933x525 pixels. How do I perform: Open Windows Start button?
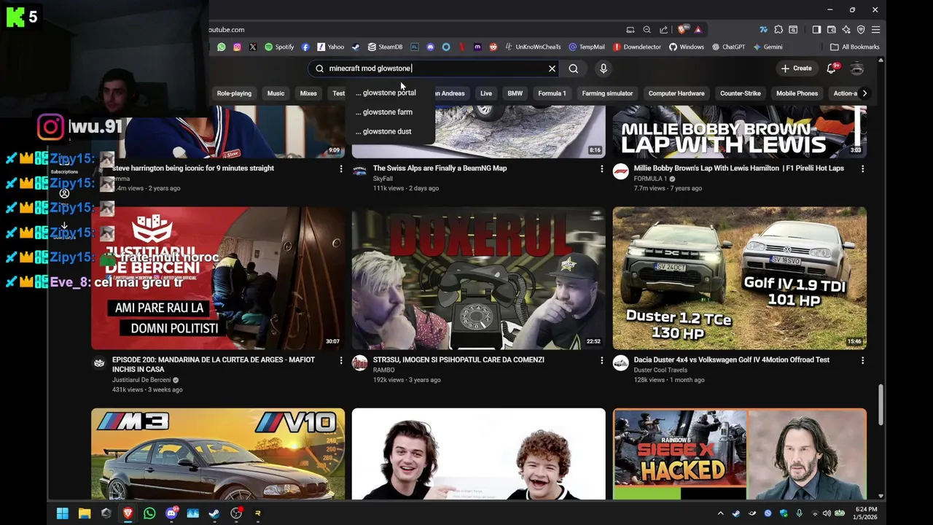tap(63, 513)
